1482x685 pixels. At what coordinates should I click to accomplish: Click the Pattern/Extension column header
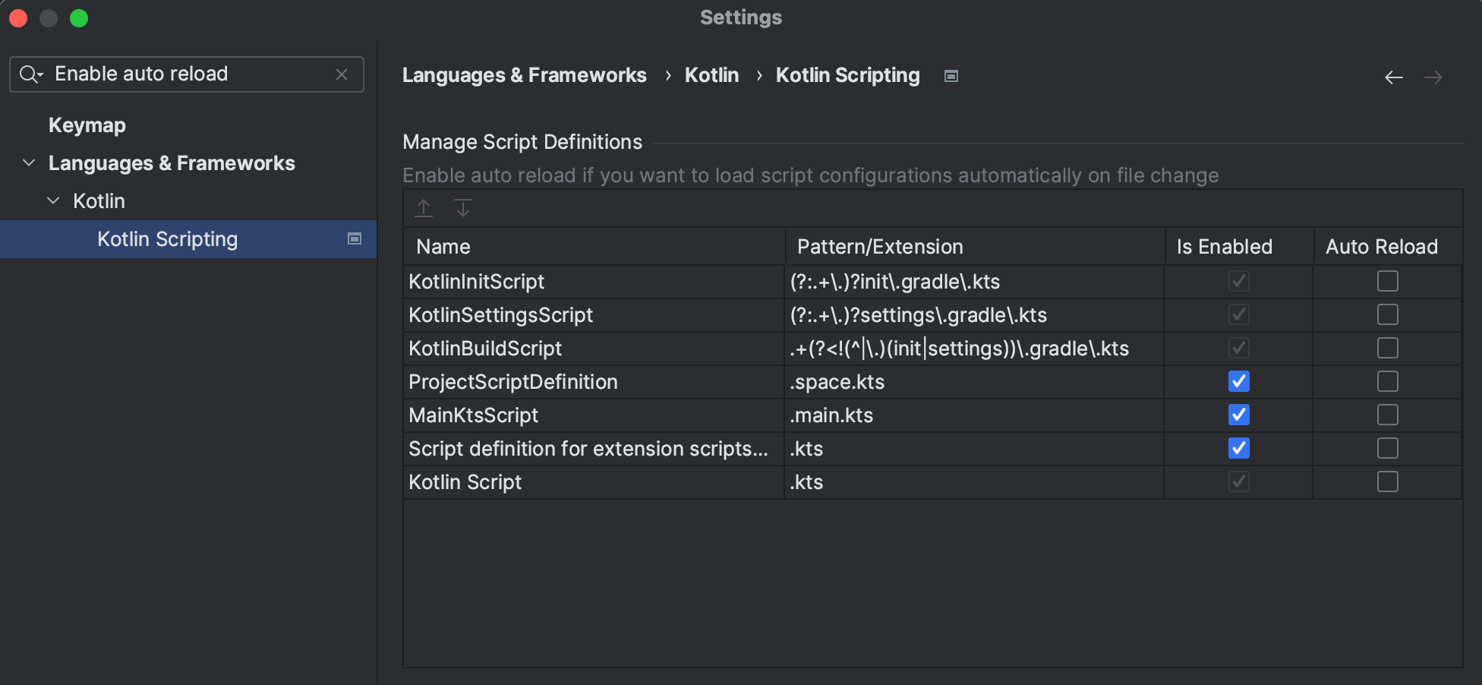tap(975, 247)
